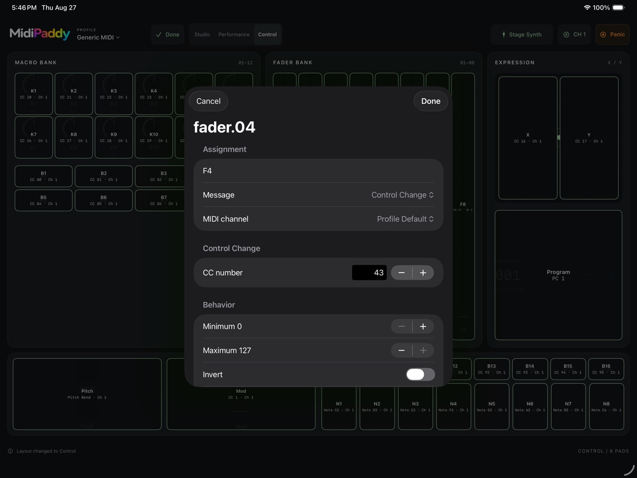Select the K3 macro knob
The height and width of the screenshot is (478, 637).
point(114,94)
